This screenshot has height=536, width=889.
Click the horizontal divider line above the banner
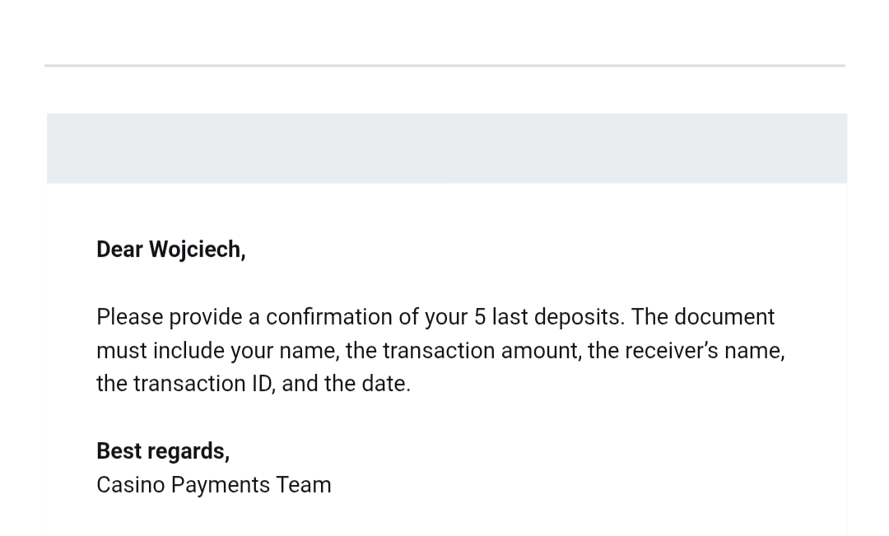pyautogui.click(x=444, y=65)
